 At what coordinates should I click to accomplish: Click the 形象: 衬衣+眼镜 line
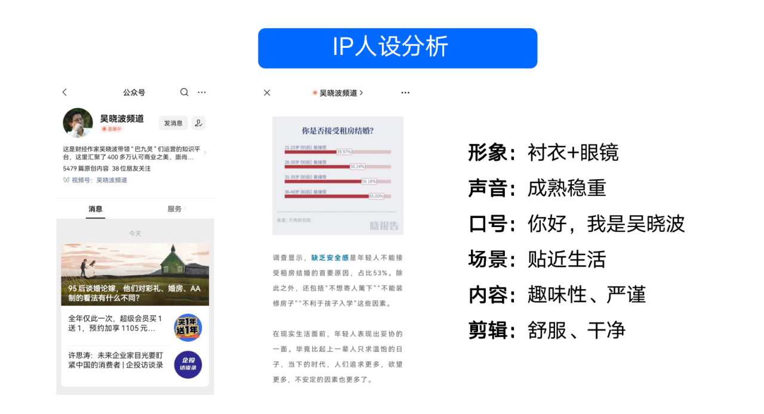[543, 152]
